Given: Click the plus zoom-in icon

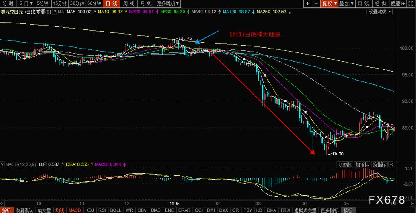Looking at the screenshot, I should 307,3.
